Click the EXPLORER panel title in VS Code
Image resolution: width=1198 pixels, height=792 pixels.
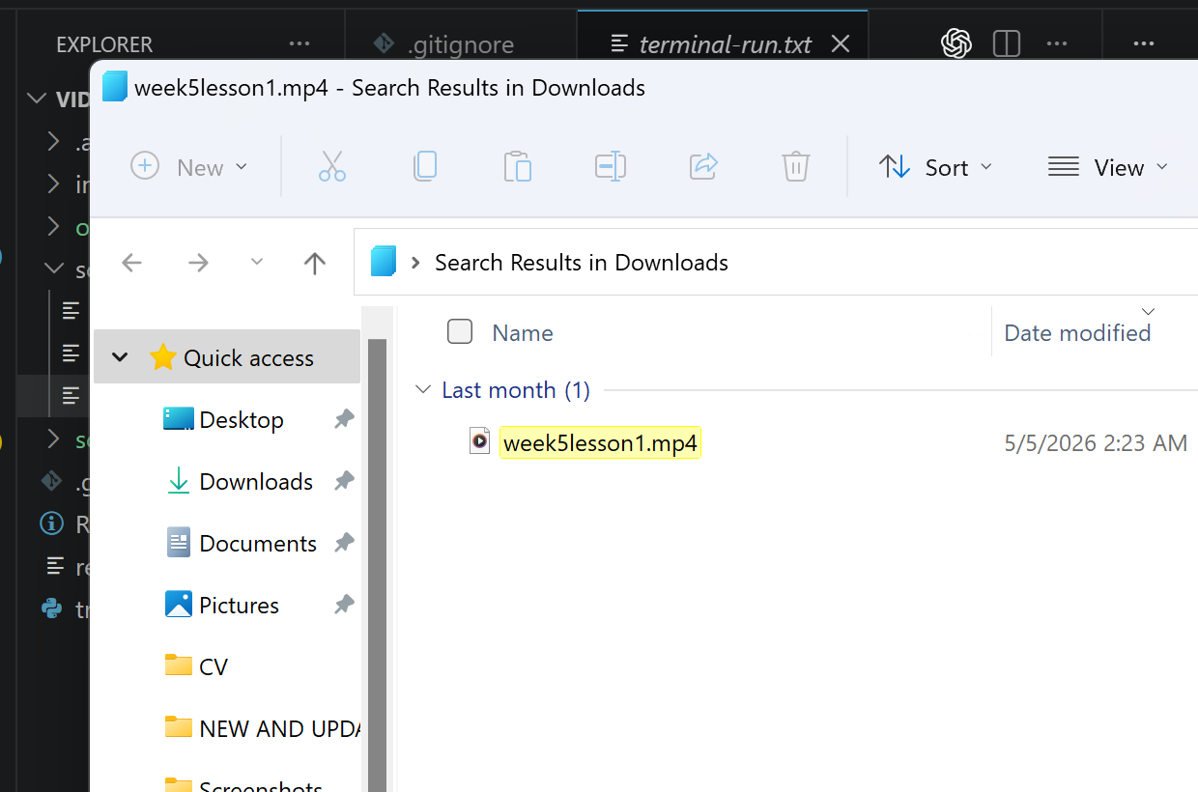click(104, 44)
